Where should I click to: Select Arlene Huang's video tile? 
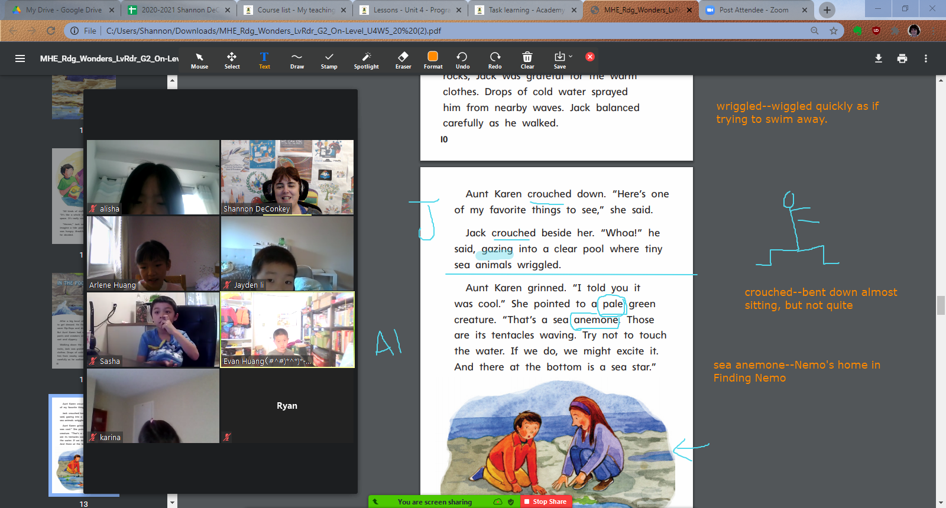[153, 253]
